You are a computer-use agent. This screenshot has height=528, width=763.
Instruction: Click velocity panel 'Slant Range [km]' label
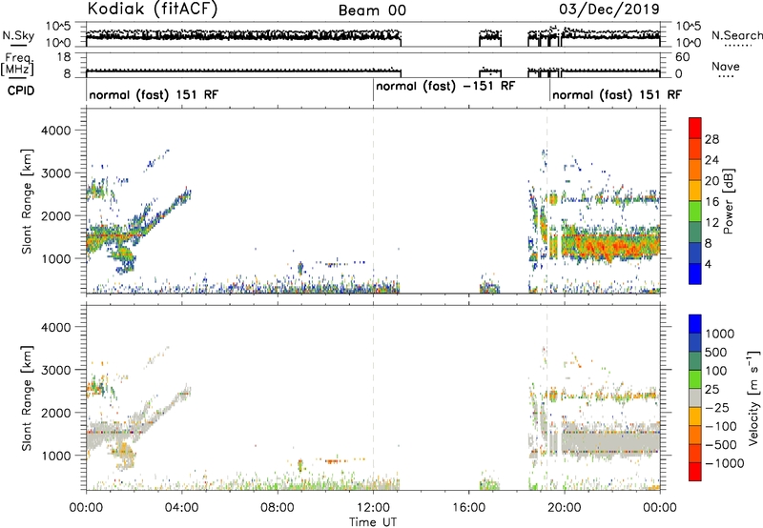point(27,397)
